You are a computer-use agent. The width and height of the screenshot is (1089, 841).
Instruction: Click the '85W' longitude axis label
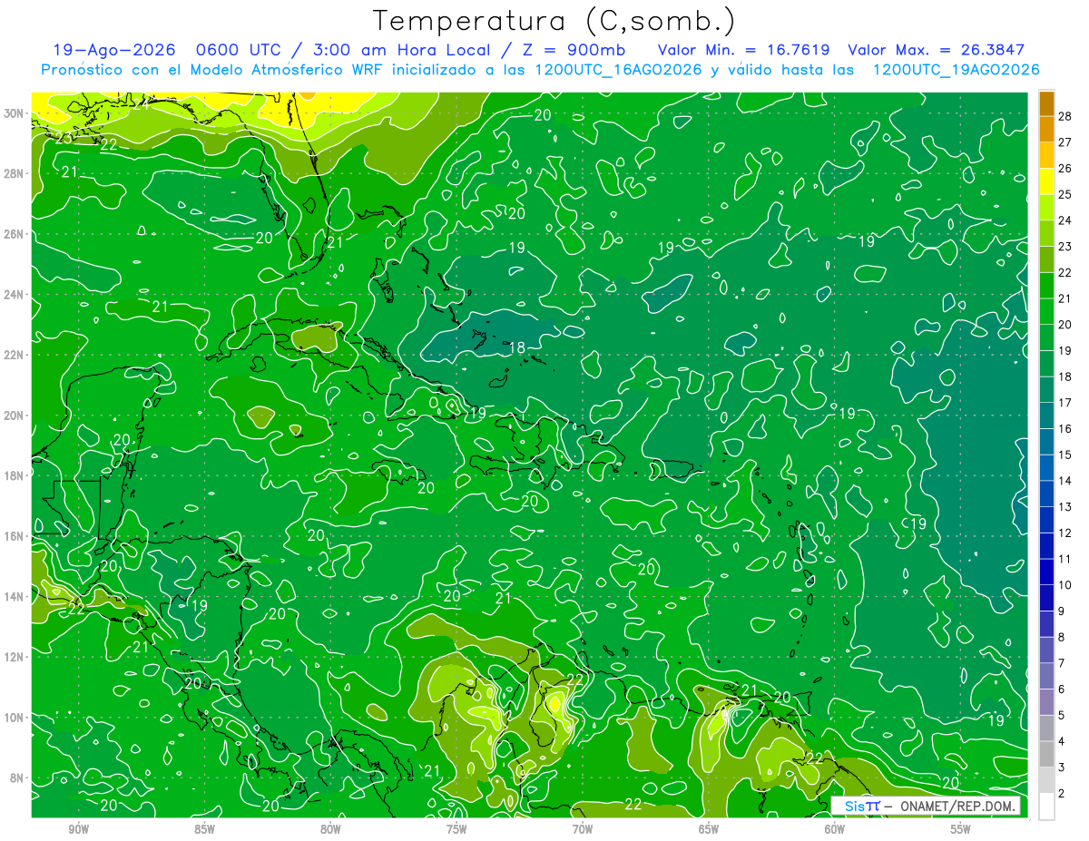click(x=204, y=829)
